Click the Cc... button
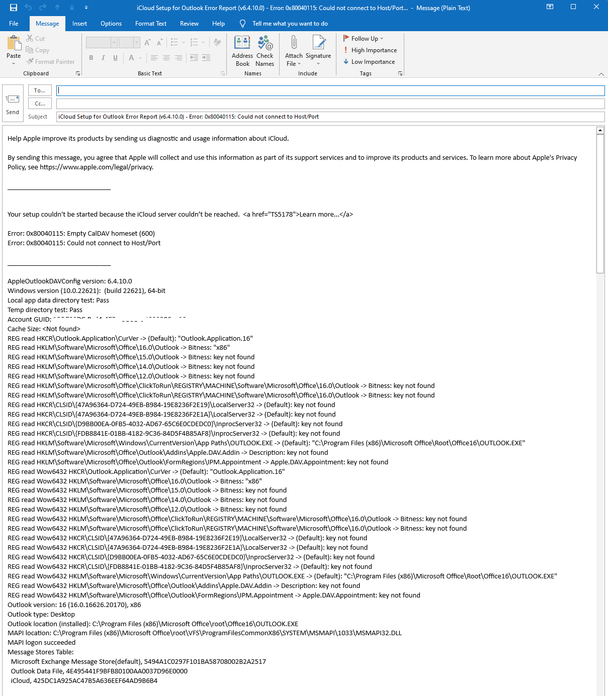The image size is (608, 696). [x=40, y=104]
